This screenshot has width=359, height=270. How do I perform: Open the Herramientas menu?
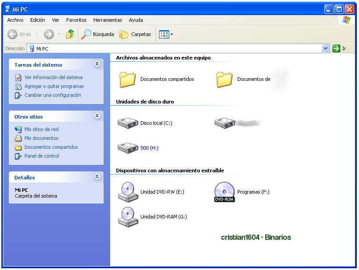pos(108,20)
